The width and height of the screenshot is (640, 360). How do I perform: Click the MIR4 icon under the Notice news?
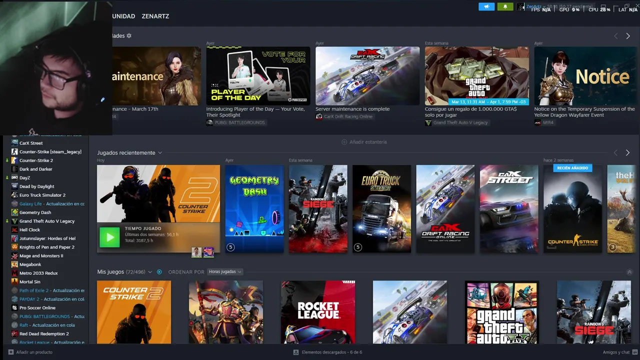tap(537, 122)
